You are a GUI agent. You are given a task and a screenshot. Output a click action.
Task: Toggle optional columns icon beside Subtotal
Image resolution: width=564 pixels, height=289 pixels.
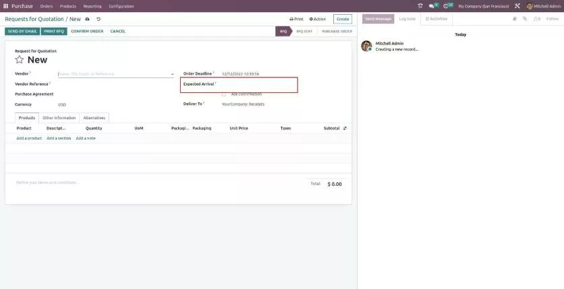[345, 128]
